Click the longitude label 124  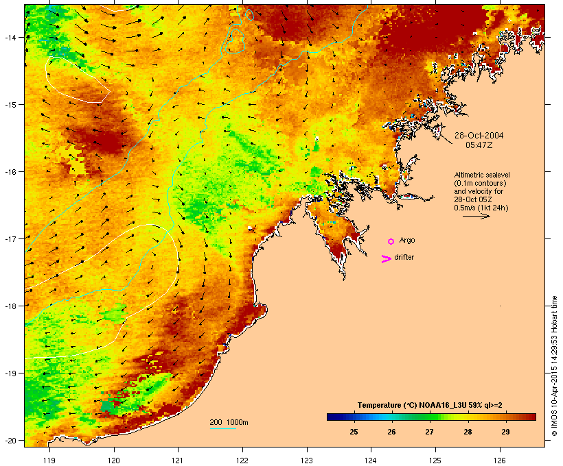371,461
